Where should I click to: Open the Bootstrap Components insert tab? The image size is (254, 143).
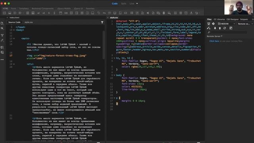[x=42, y=8]
